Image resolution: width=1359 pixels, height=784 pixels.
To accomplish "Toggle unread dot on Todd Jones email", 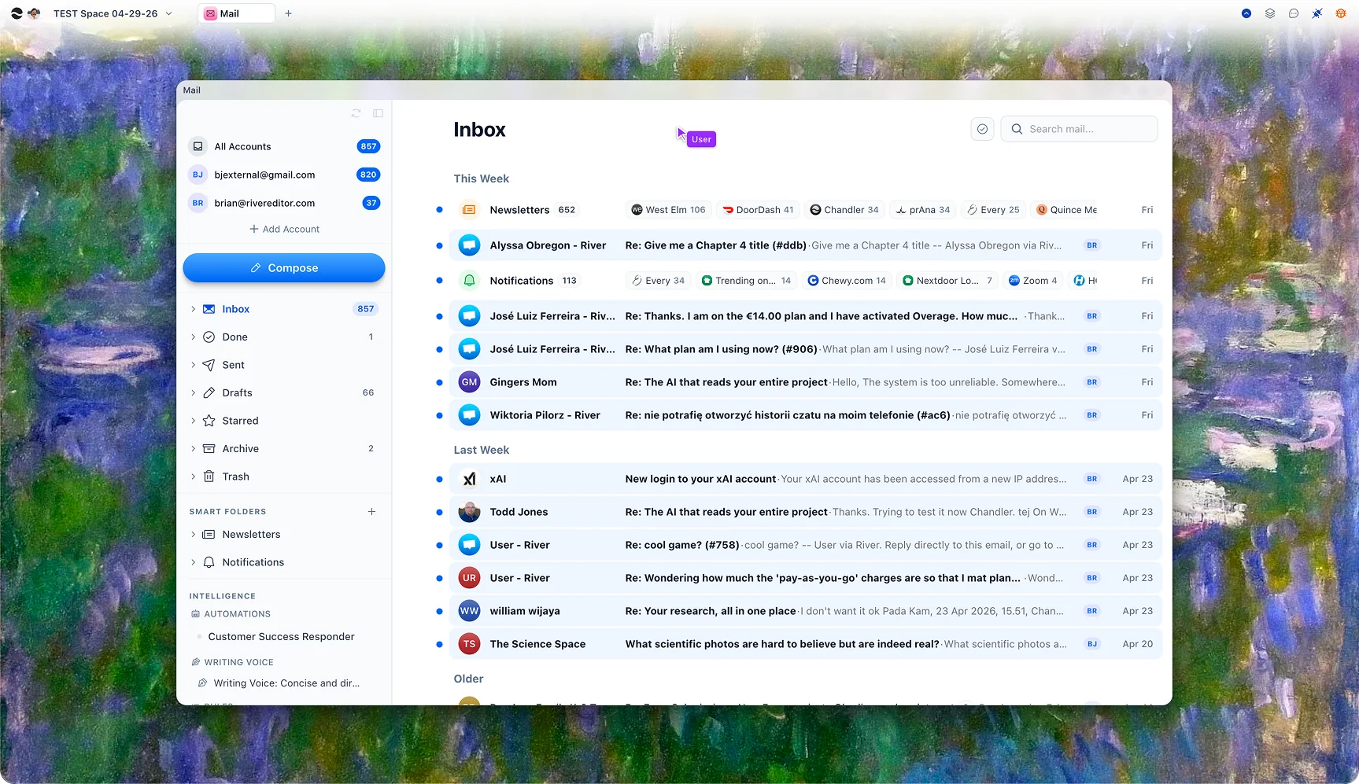I will tap(439, 512).
